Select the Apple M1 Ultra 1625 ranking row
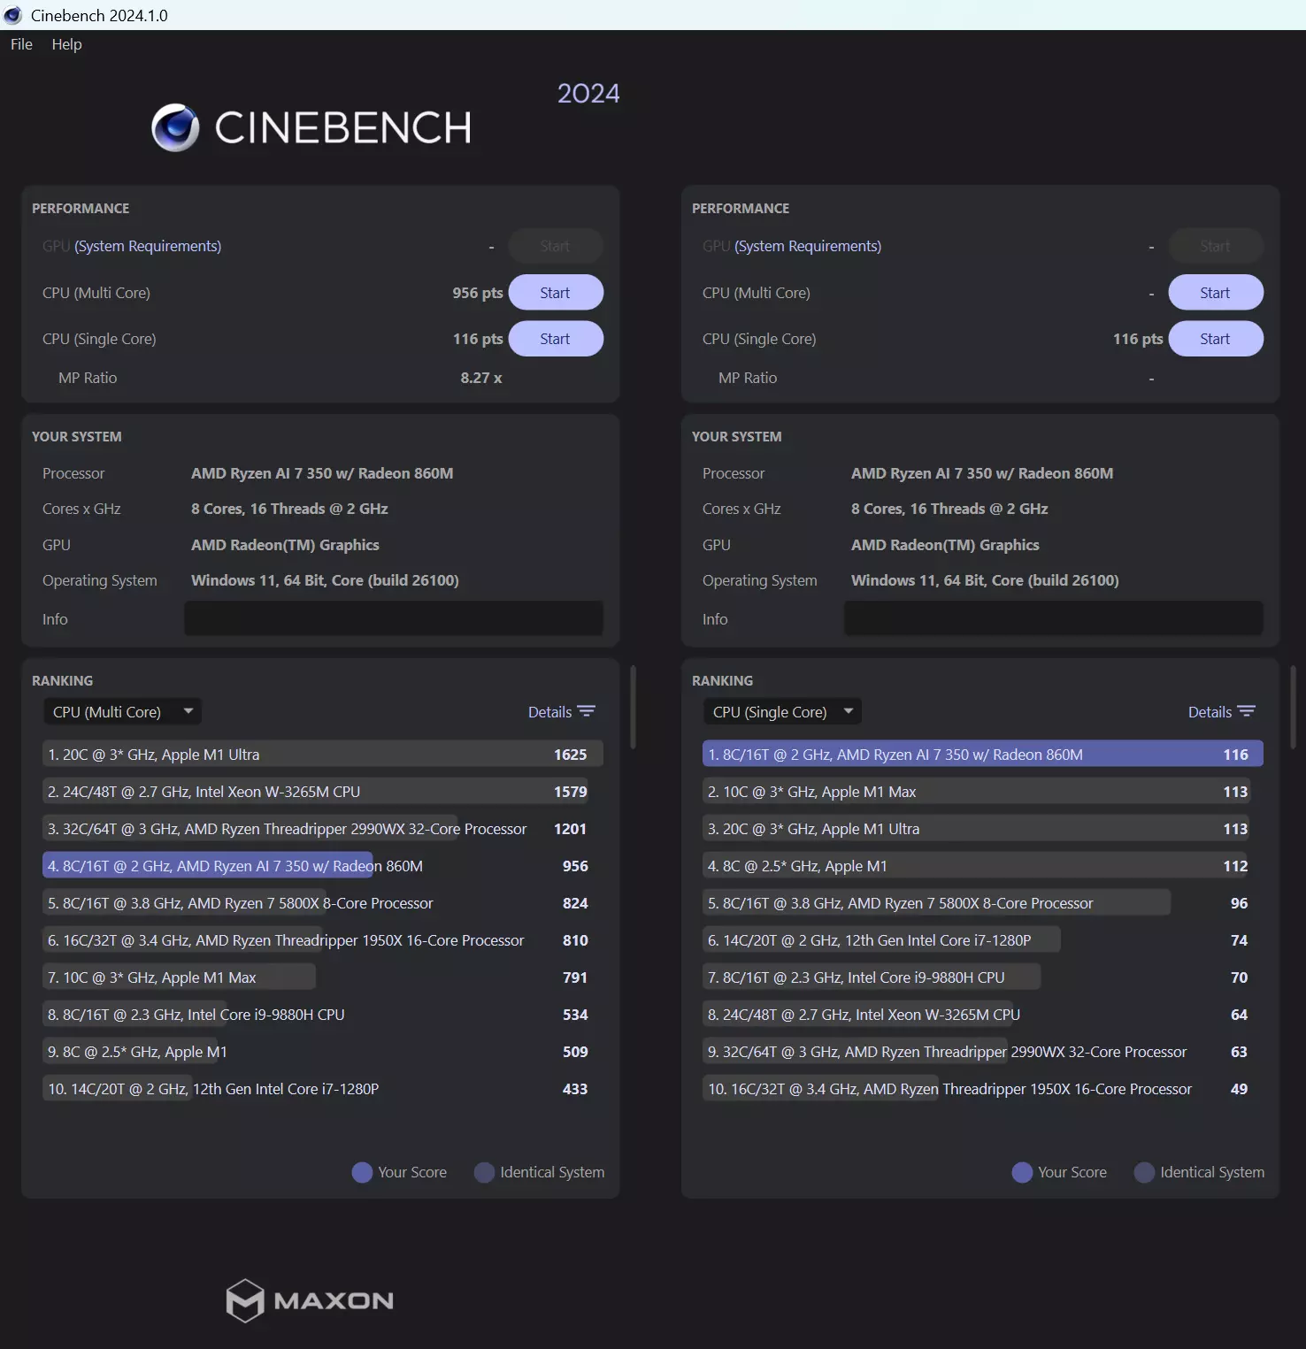Image resolution: width=1306 pixels, height=1349 pixels. pos(323,755)
